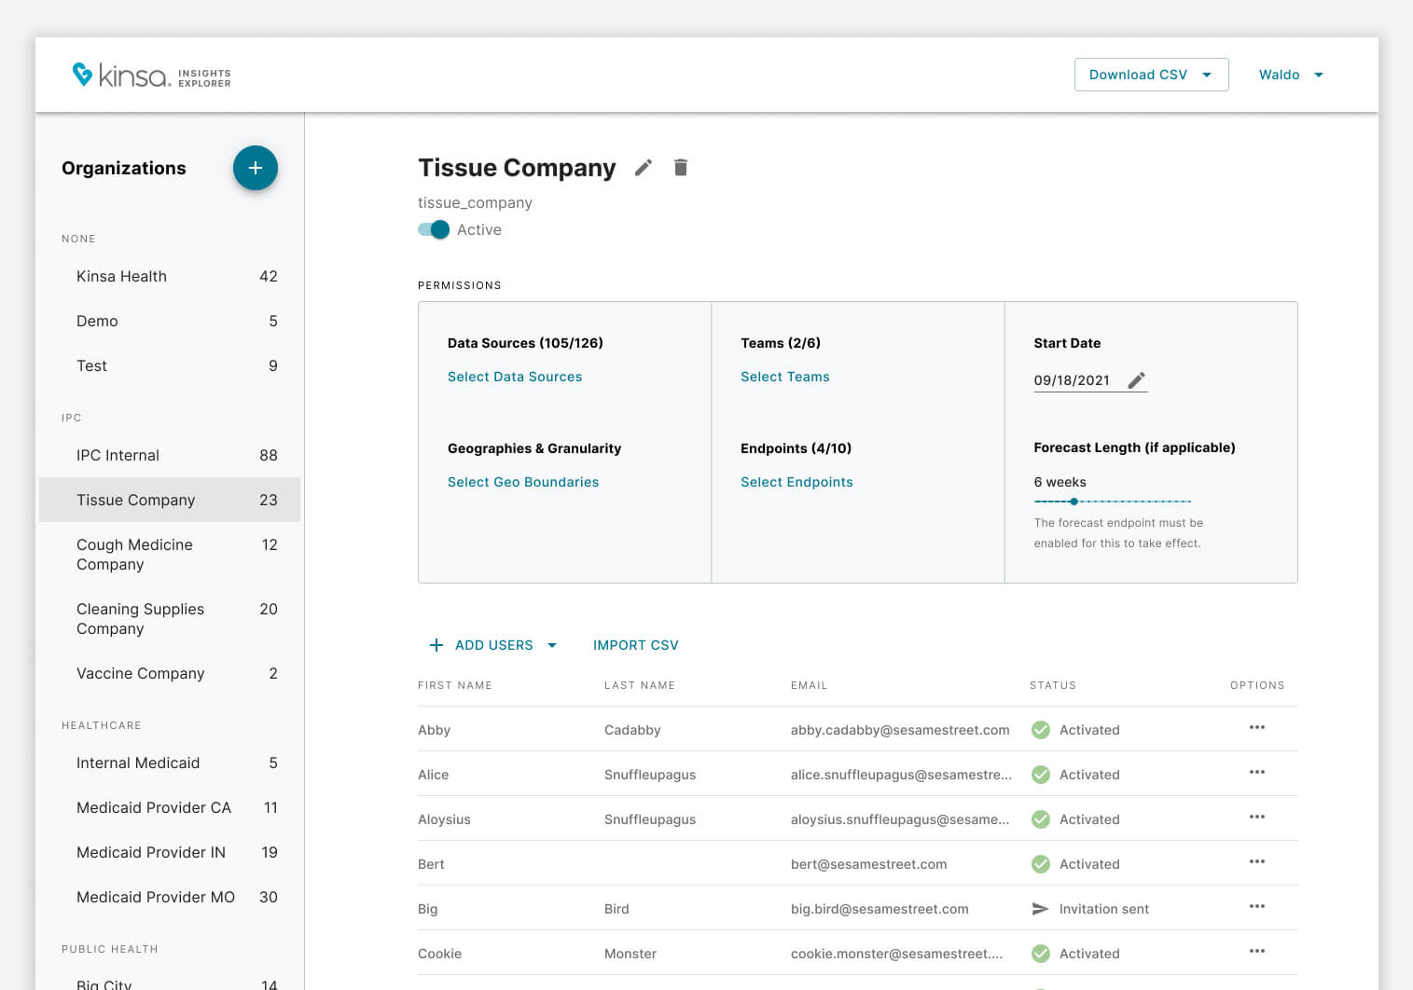Click the Start Date input field
This screenshot has height=990, width=1413.
coord(1073,380)
